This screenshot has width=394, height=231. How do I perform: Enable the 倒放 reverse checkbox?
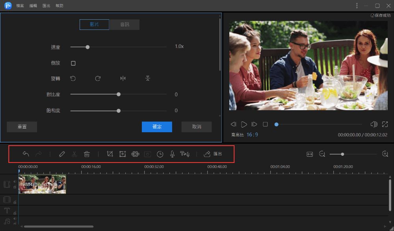tap(73, 63)
